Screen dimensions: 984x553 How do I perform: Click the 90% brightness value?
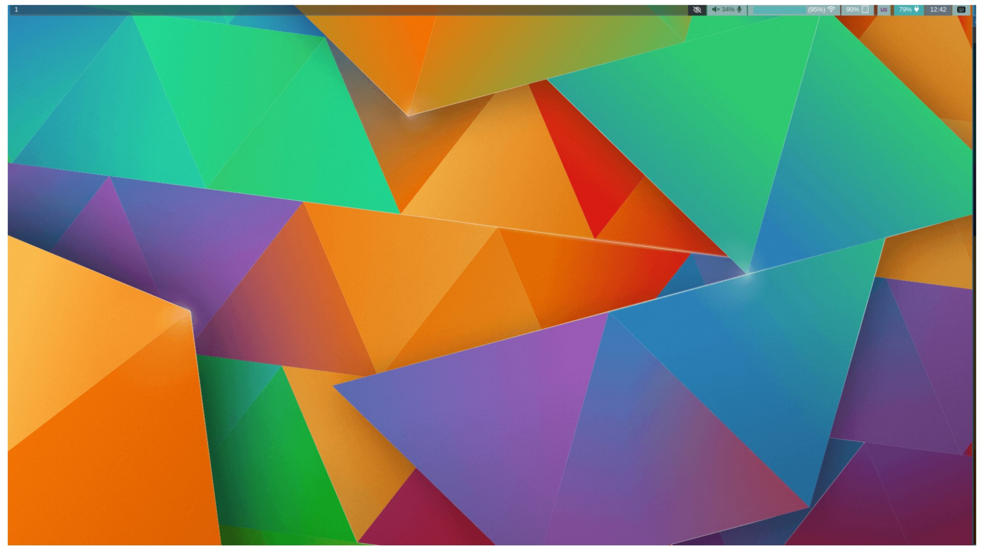coord(852,10)
